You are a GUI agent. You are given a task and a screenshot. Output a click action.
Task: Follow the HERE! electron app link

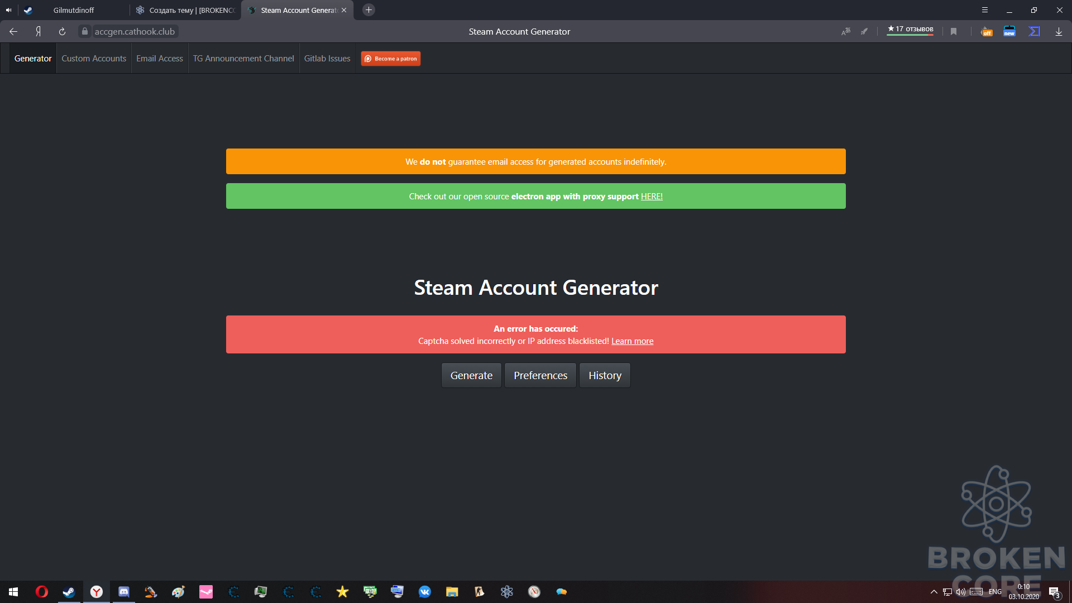click(x=652, y=197)
